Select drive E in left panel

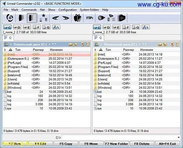27,27
